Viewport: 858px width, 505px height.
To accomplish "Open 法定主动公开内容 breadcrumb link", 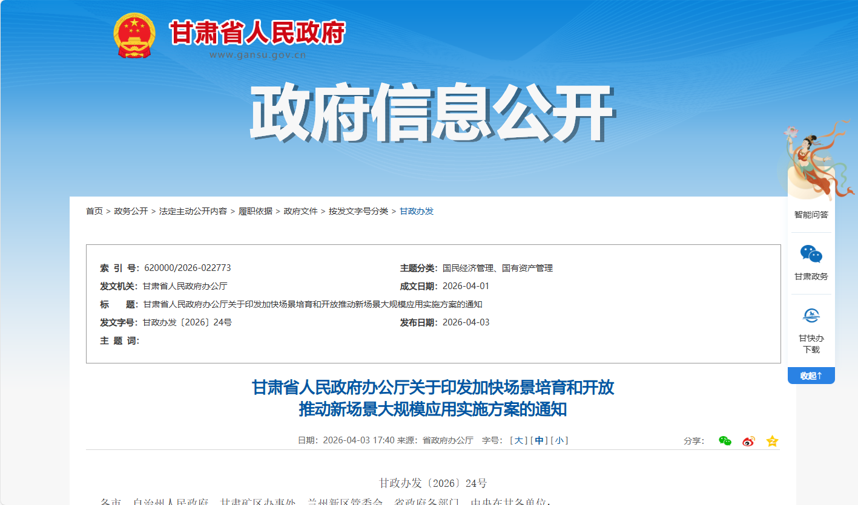I will pos(193,211).
